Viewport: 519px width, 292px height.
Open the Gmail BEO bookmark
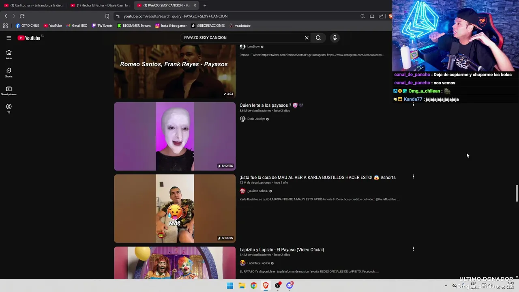click(x=77, y=26)
